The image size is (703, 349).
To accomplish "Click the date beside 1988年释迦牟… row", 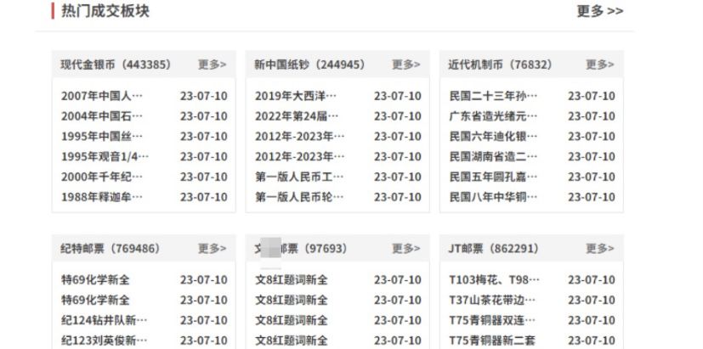I will [x=204, y=197].
